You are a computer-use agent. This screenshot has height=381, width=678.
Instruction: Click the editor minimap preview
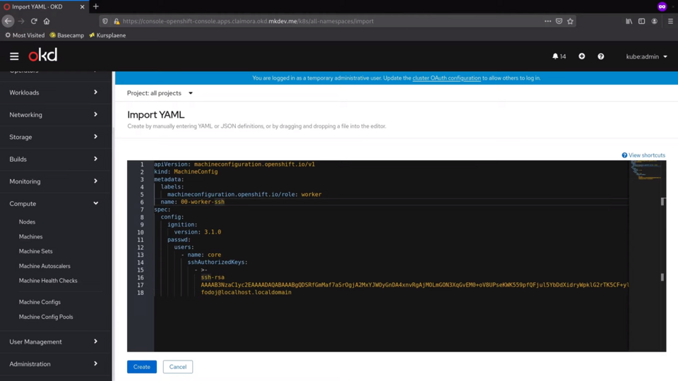point(646,169)
